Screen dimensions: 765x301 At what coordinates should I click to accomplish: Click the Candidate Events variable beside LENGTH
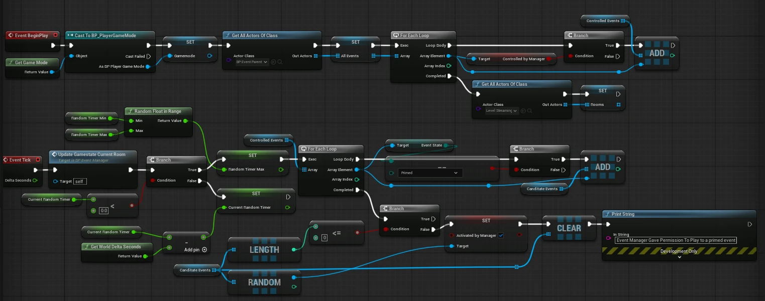click(x=198, y=270)
